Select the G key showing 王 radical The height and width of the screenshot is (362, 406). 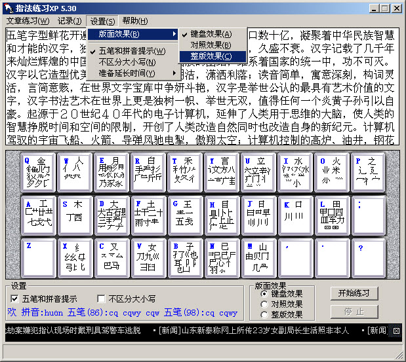click(x=185, y=215)
